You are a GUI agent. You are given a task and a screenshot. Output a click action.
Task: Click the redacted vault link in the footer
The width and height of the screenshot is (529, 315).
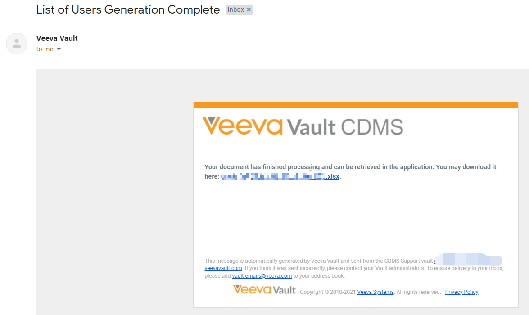click(x=468, y=260)
